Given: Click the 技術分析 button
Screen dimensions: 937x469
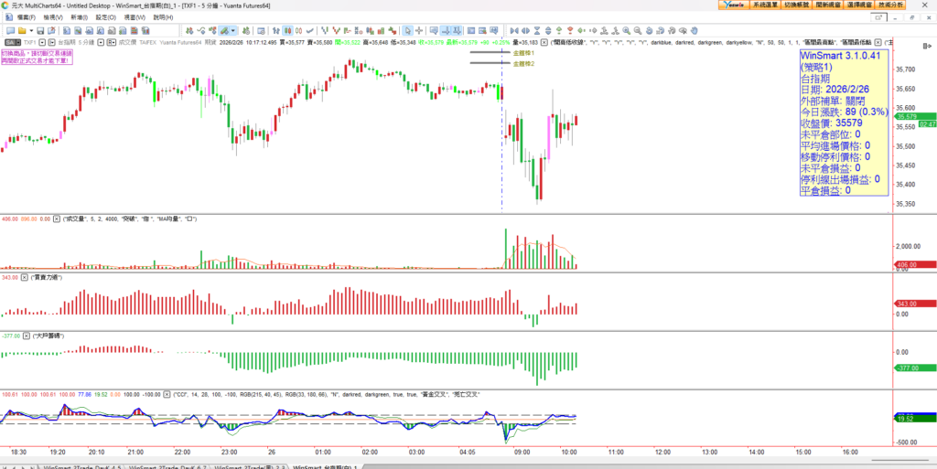Looking at the screenshot, I should pos(916,5).
